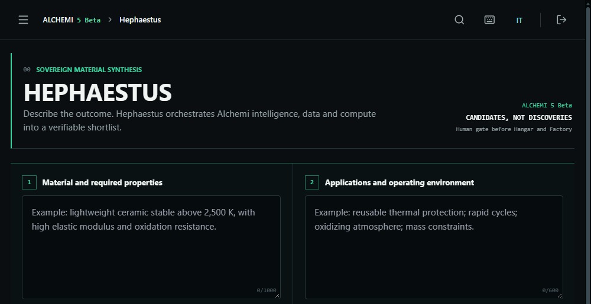Image resolution: width=591 pixels, height=304 pixels.
Task: Click the CANDIDATES, NOT DISCOVERIES text
Action: tap(519, 117)
